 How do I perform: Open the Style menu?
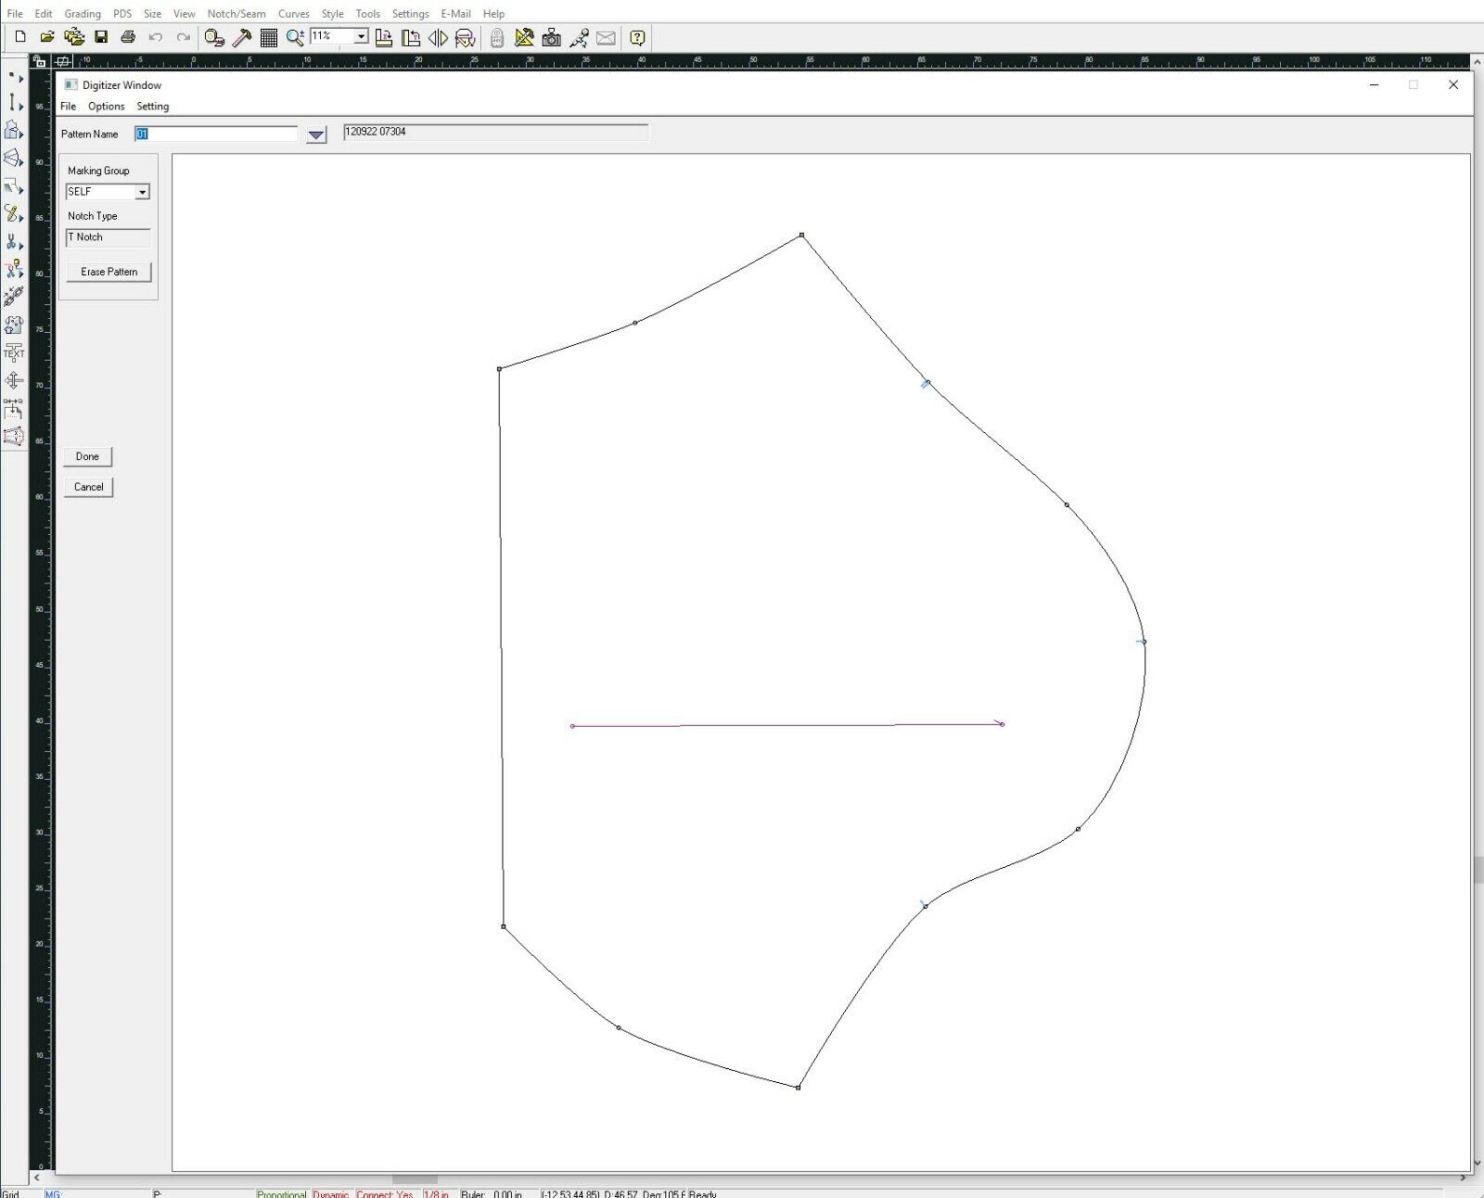point(332,14)
